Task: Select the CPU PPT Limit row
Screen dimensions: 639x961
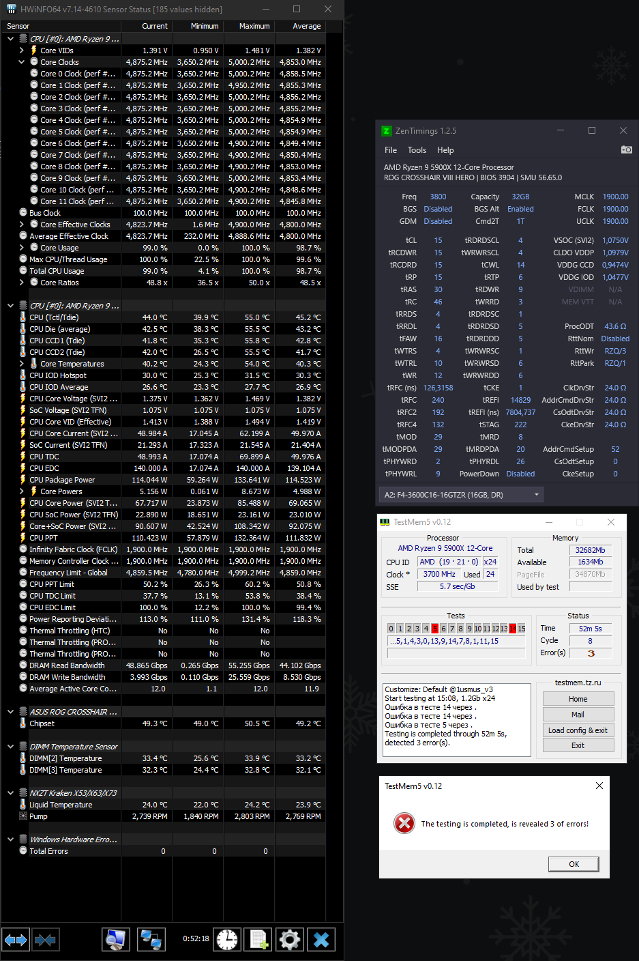Action: click(162, 584)
